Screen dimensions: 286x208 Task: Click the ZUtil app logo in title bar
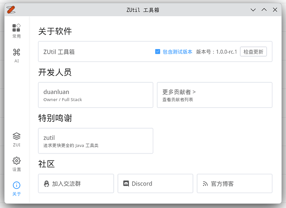[11, 10]
